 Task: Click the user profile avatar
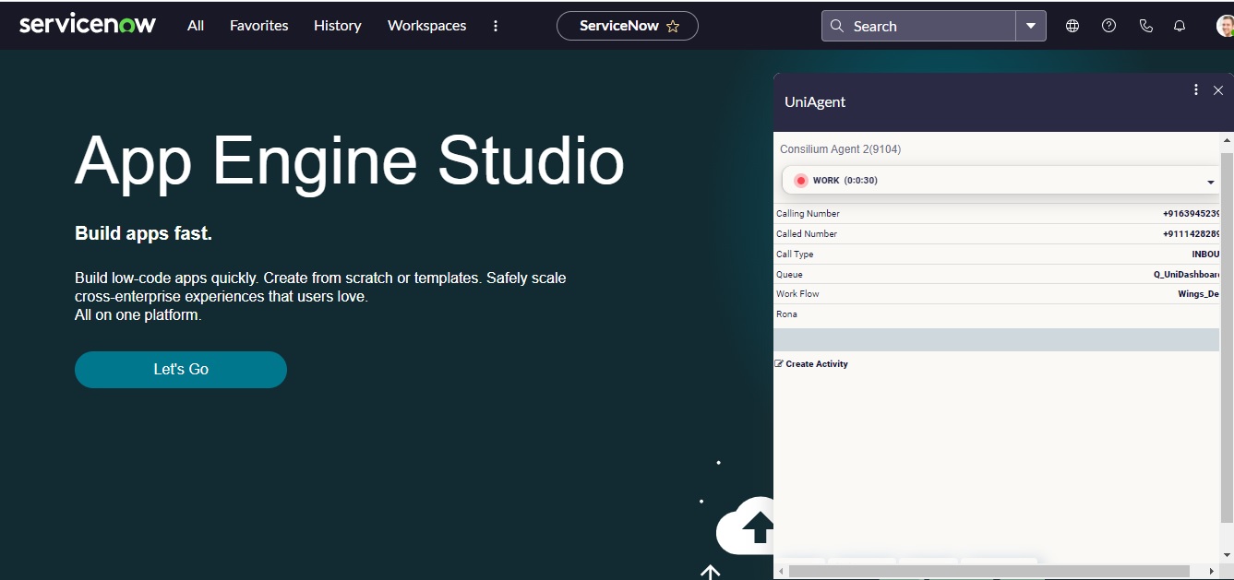(x=1224, y=26)
